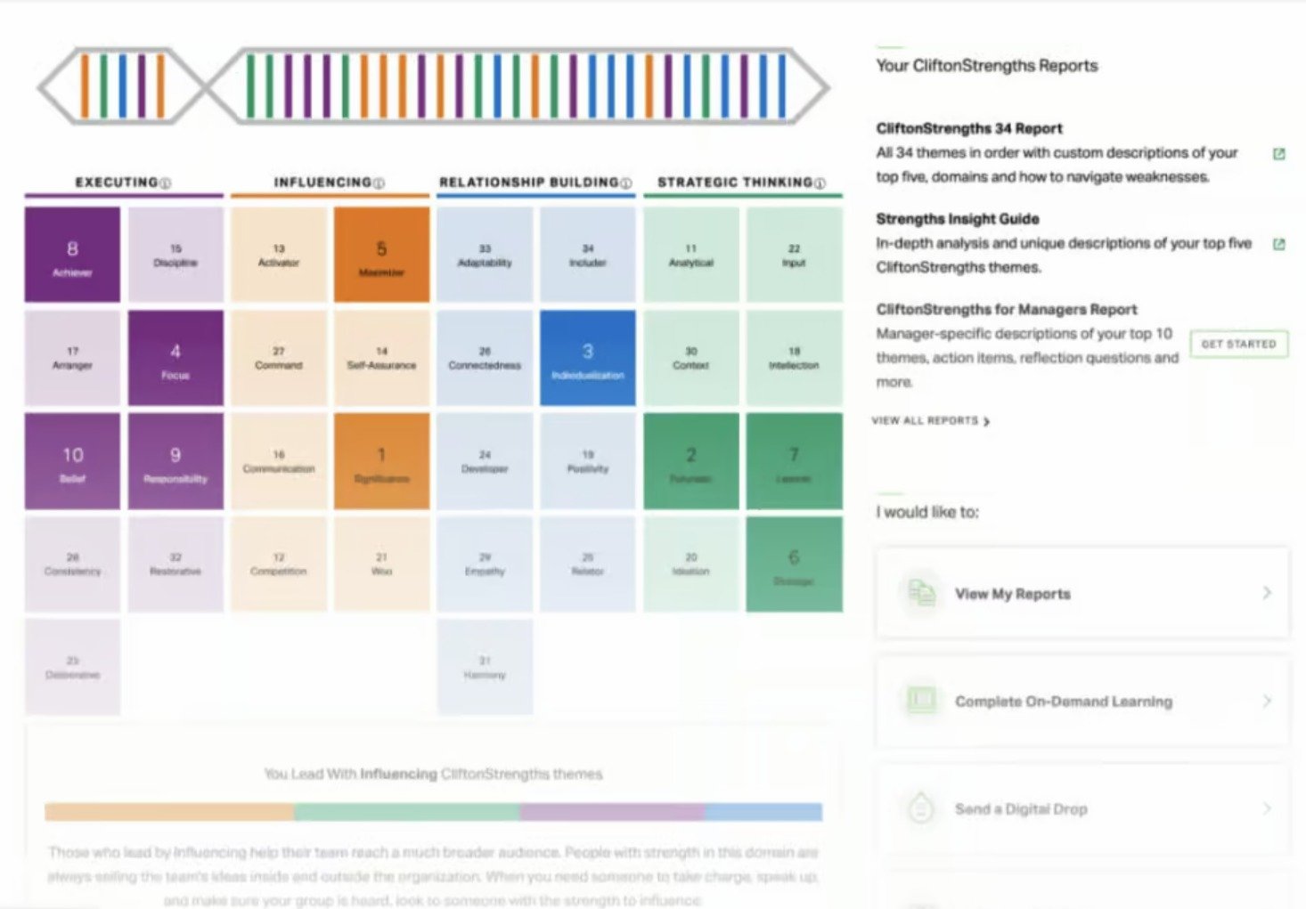The image size is (1306, 909).
Task: Open CliftonStrengths 34 Report external link icon
Action: (1278, 154)
